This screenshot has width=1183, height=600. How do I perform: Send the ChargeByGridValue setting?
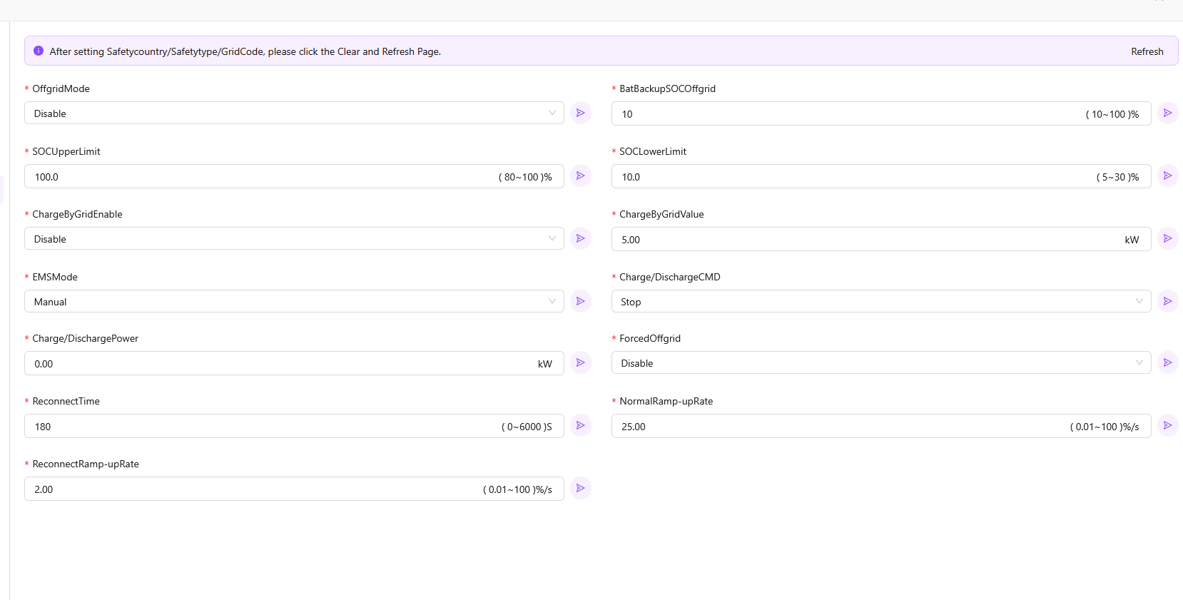1167,238
